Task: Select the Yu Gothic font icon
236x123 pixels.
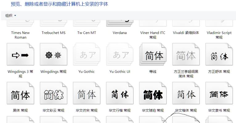Action: [87, 54]
